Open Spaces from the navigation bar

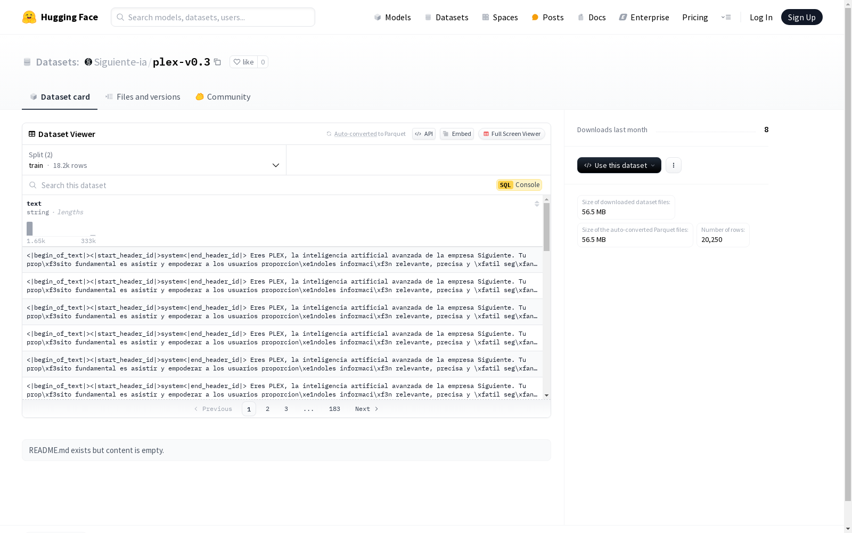pos(500,17)
